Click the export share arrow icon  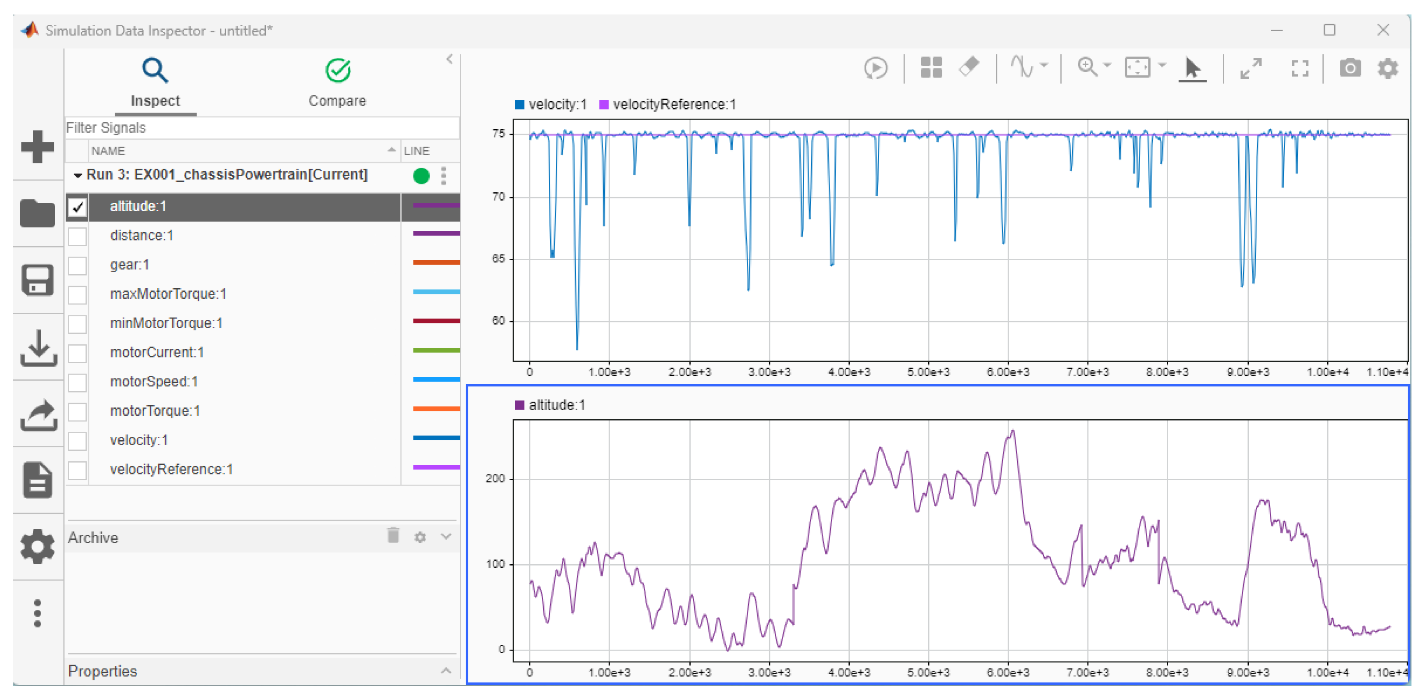[37, 415]
